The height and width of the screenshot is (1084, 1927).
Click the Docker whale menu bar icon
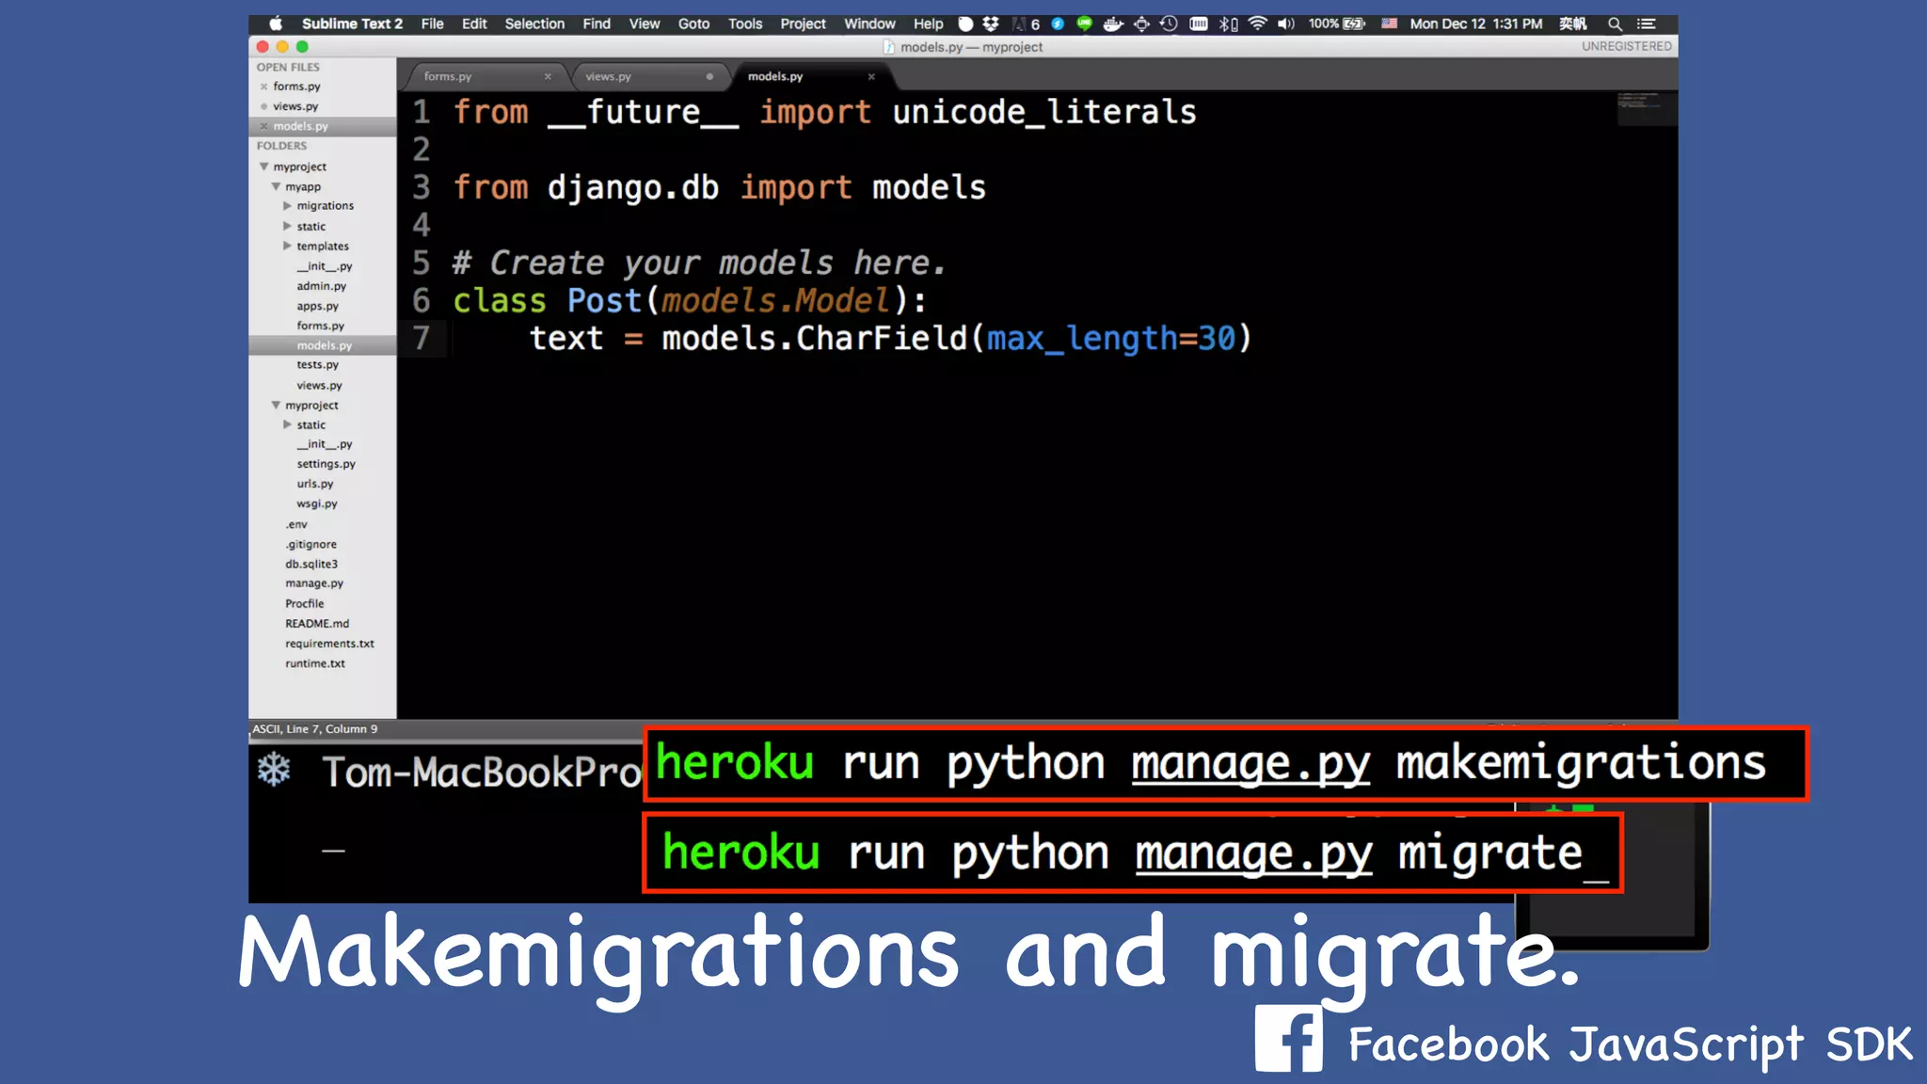click(1113, 24)
